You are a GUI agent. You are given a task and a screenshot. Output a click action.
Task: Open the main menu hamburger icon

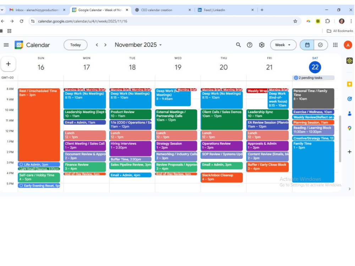[x=6, y=45]
